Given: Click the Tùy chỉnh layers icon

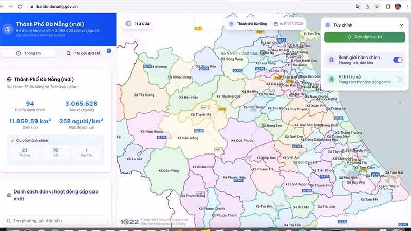Looking at the screenshot, I should click(328, 24).
